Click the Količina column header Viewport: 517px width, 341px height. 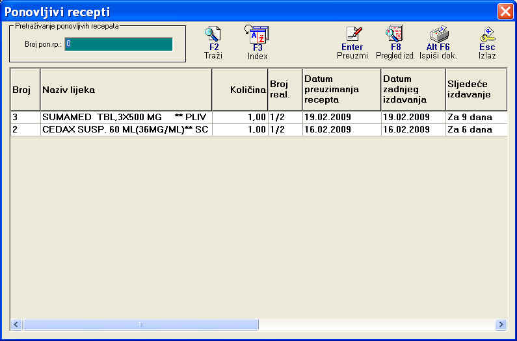tap(240, 90)
